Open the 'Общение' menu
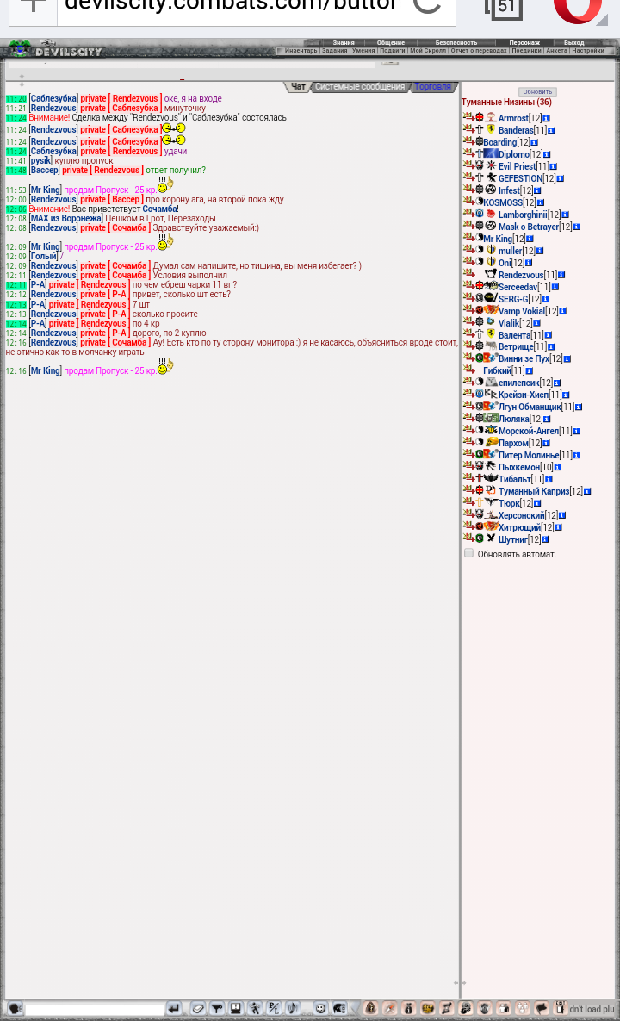Image resolution: width=620 pixels, height=1021 pixels. click(390, 42)
